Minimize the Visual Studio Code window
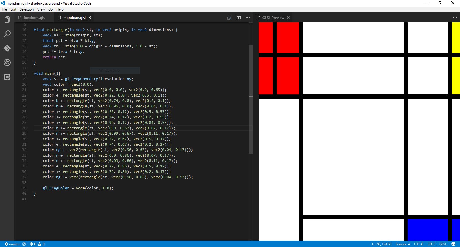 [x=427, y=3]
